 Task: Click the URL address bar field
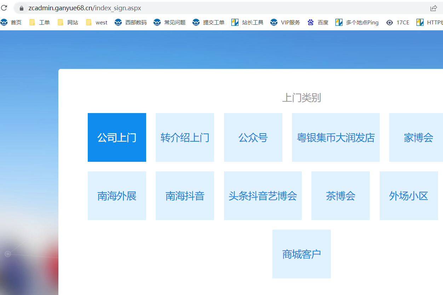[212, 8]
